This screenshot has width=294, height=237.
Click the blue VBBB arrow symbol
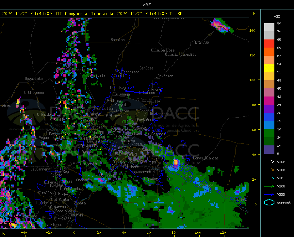269,195
